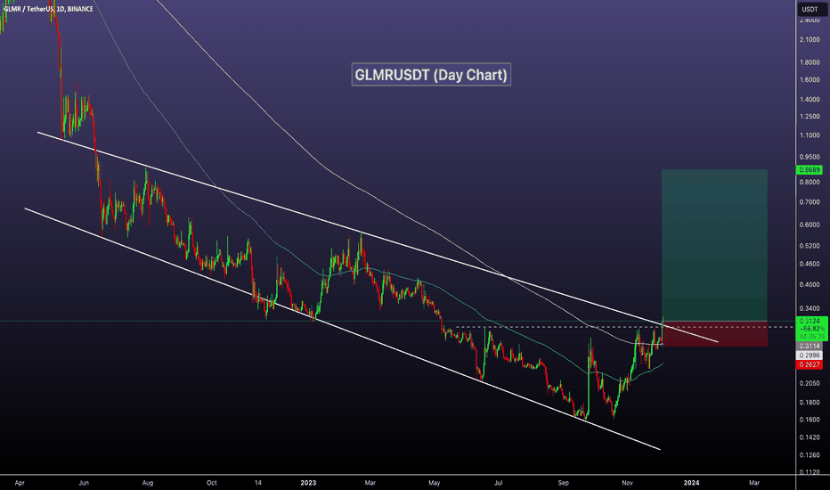Click the Sep label on time axis
This screenshot has height=490, width=830.
(x=563, y=483)
